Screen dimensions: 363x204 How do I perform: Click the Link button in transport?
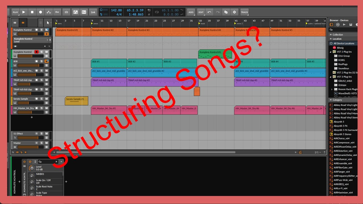tap(93, 12)
